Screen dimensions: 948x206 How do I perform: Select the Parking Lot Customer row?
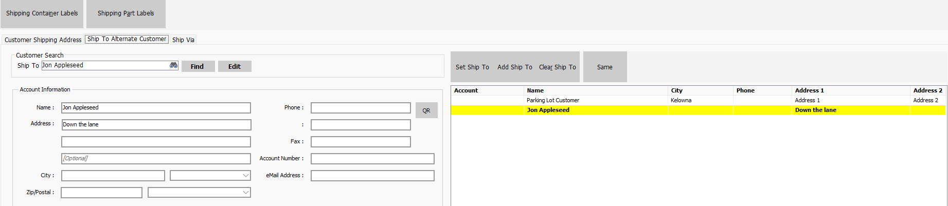pos(553,100)
